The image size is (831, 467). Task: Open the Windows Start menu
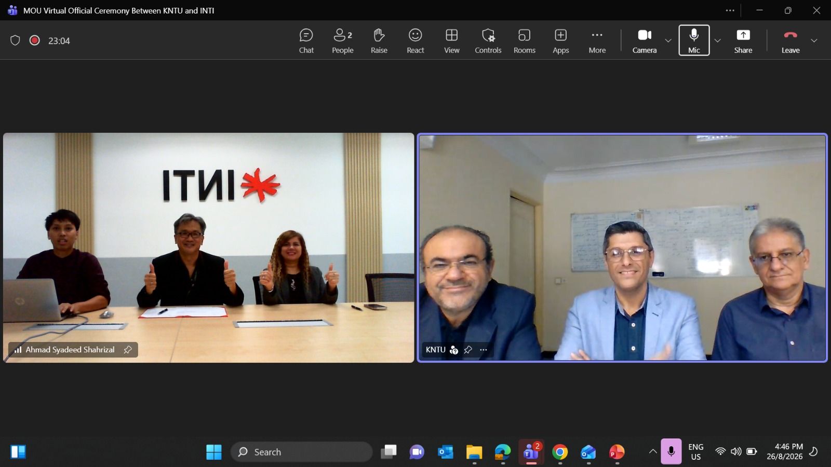click(213, 452)
